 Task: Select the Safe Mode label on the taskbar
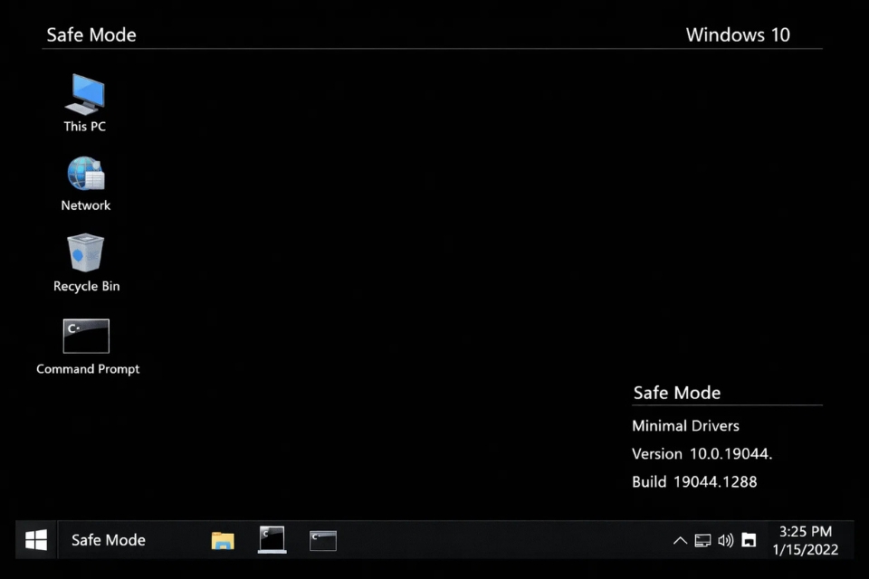[108, 539]
